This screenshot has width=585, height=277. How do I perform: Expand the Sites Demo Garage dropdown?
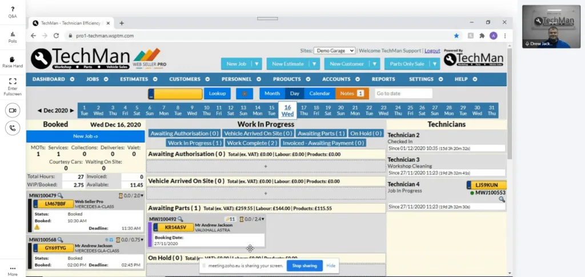(335, 51)
